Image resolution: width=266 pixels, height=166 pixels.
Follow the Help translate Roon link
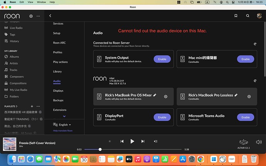[63, 131]
